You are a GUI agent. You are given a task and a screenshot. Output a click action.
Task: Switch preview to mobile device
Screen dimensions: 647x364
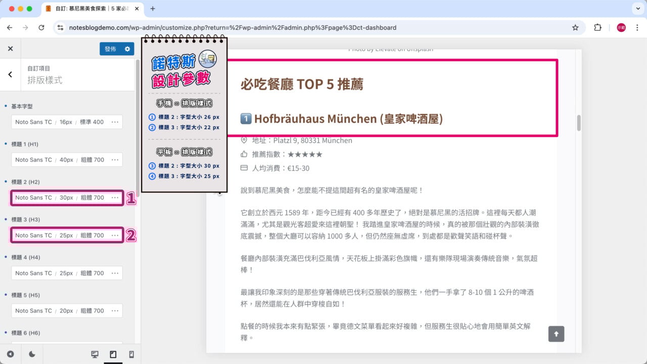click(131, 354)
